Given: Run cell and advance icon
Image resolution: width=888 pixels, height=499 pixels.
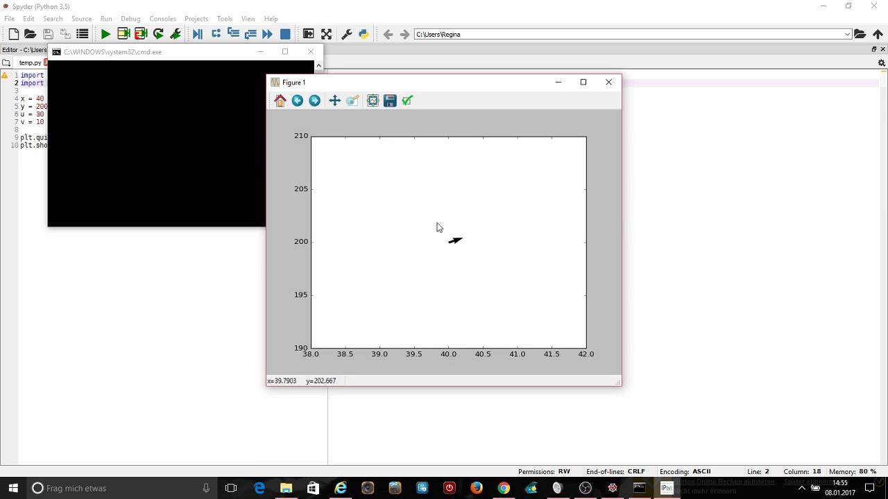Looking at the screenshot, I should [x=141, y=34].
